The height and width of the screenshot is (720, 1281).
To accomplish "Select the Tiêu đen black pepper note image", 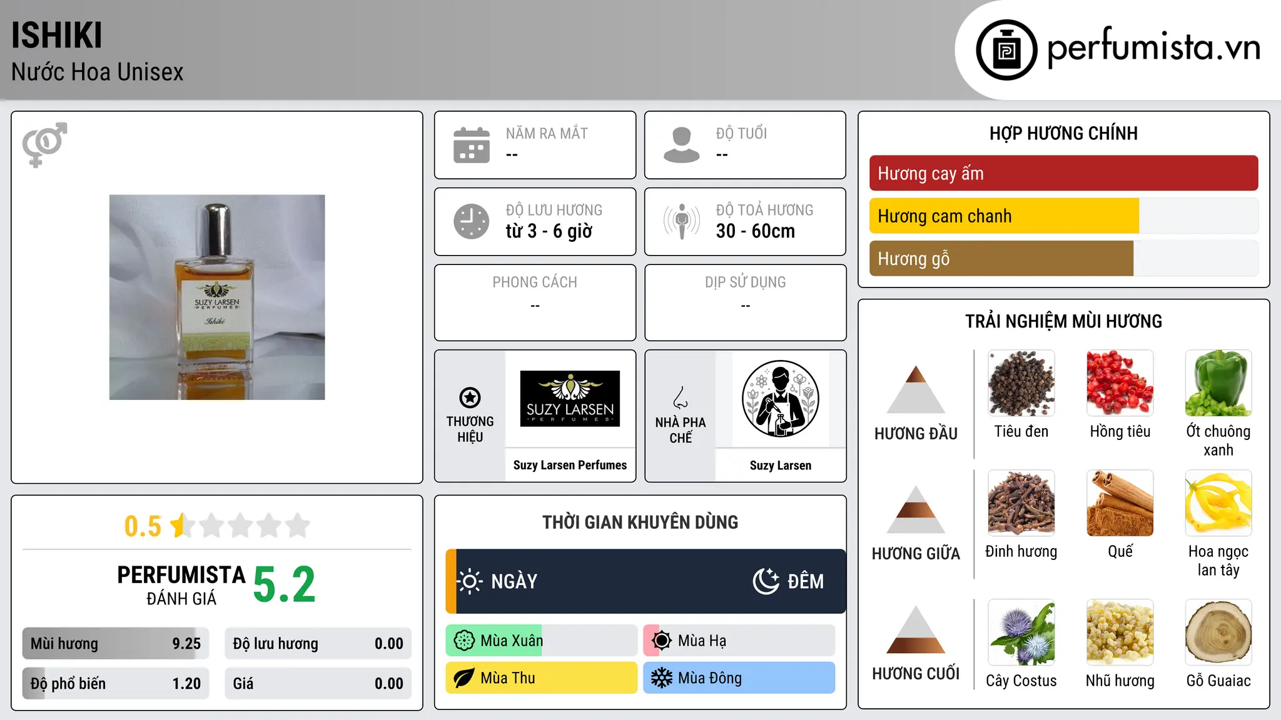I will click(x=1021, y=383).
